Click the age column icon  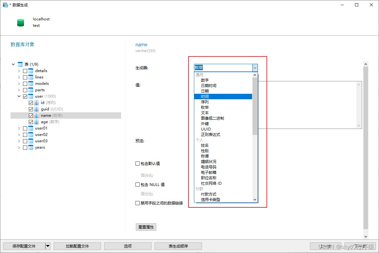click(36, 122)
